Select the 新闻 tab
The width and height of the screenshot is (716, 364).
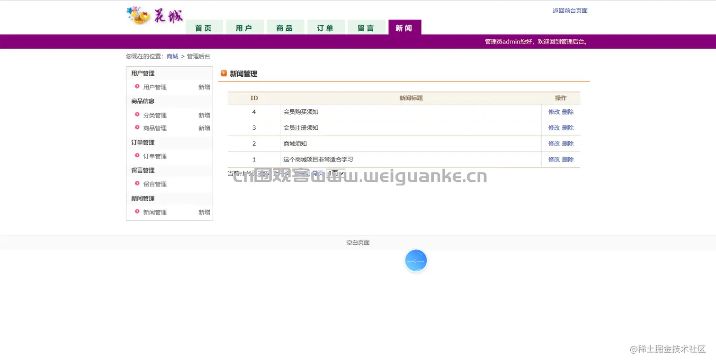coord(404,27)
